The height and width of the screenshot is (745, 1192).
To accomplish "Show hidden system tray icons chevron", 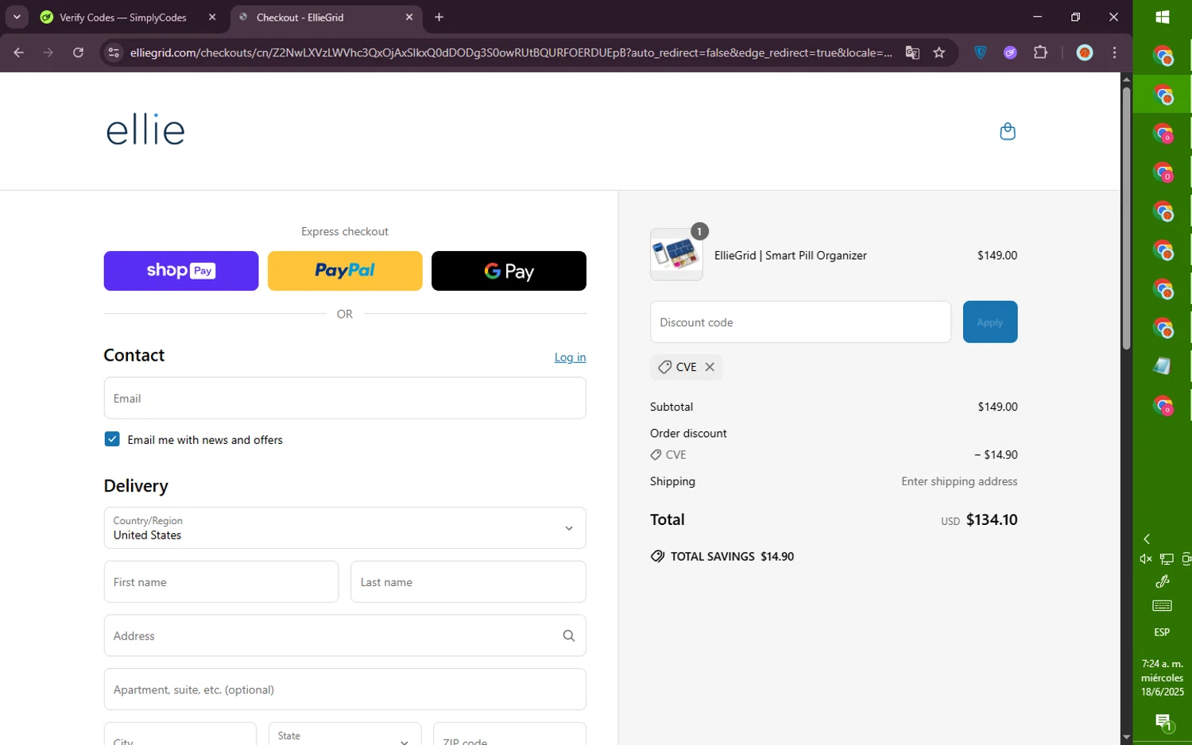I will coord(1147,539).
